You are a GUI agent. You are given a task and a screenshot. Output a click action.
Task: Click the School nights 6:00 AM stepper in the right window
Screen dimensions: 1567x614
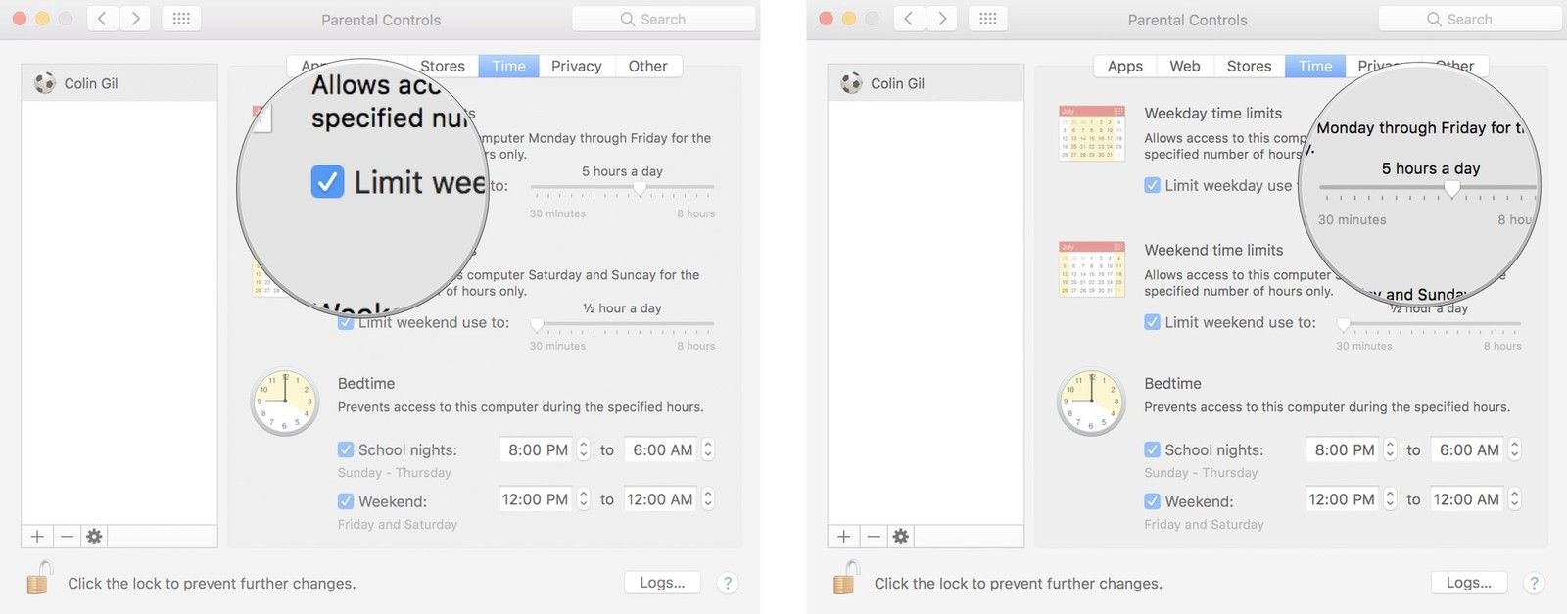pos(1514,449)
